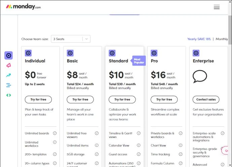Viewport: 232px width, 167px height.
Task: Show info for Private boards & workdocs
Action: coord(181,133)
